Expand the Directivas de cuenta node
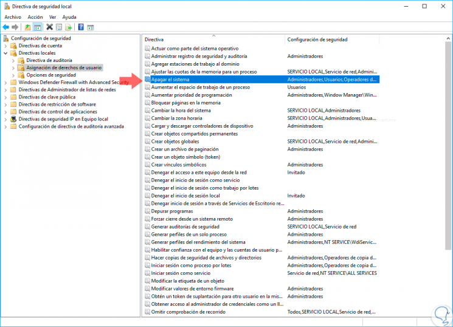This screenshot has width=453, height=327. tap(5, 46)
